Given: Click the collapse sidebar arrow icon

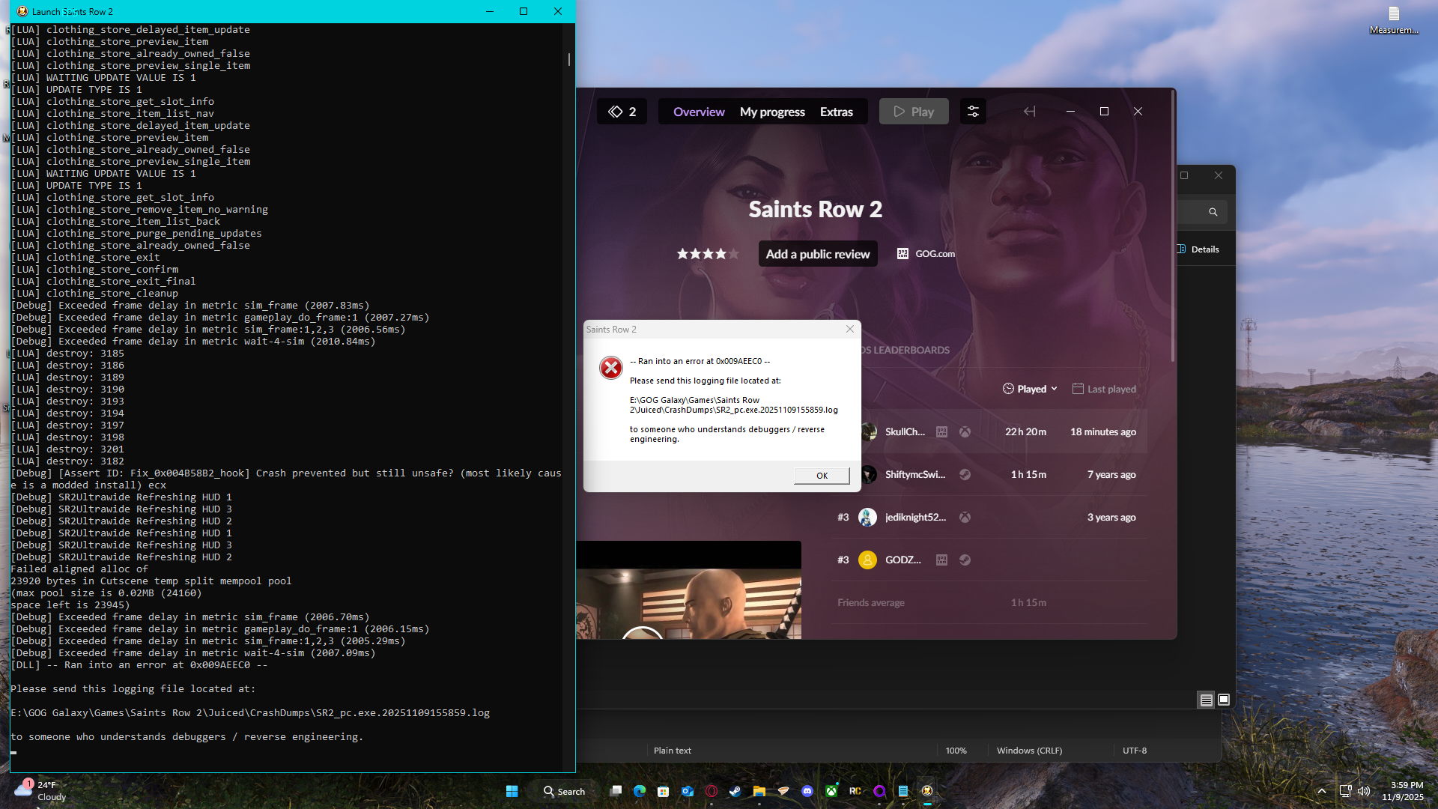Looking at the screenshot, I should [1030, 112].
